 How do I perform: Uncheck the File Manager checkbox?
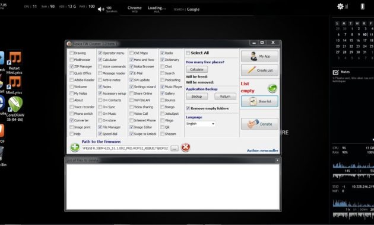tap(100, 127)
